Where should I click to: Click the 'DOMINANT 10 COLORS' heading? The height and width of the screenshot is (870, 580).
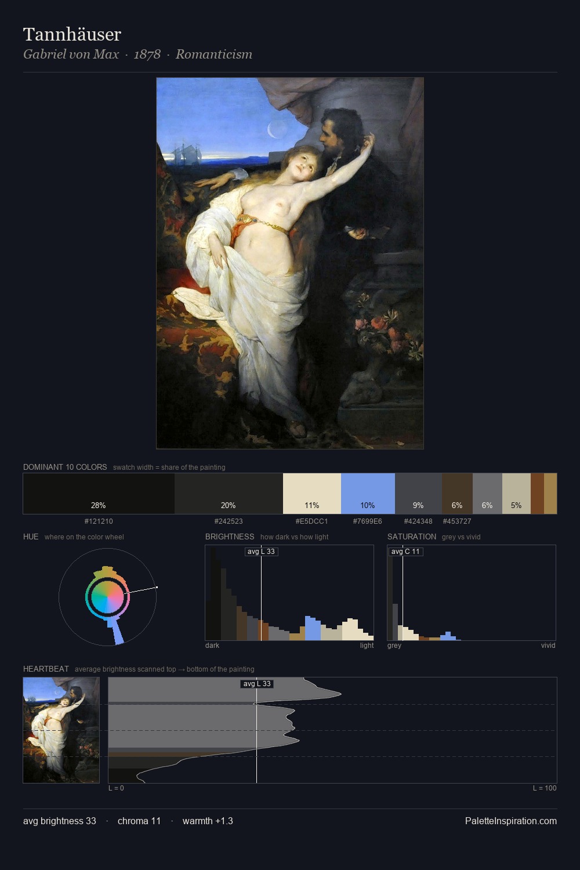coord(65,467)
